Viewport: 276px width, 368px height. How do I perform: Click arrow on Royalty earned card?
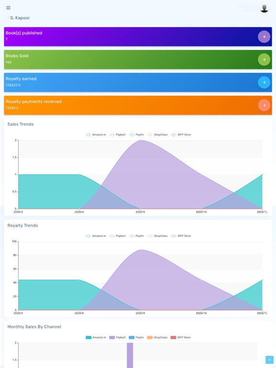tap(264, 82)
